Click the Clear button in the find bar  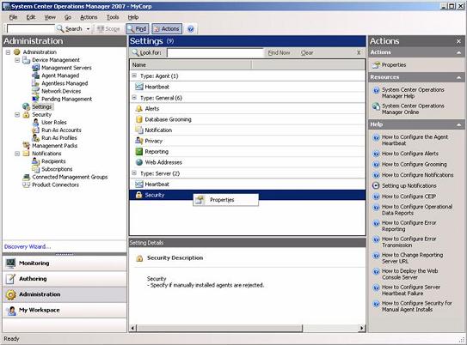[x=307, y=53]
